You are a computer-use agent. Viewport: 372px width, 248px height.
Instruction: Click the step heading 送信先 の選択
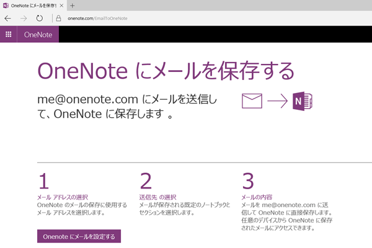tap(157, 197)
